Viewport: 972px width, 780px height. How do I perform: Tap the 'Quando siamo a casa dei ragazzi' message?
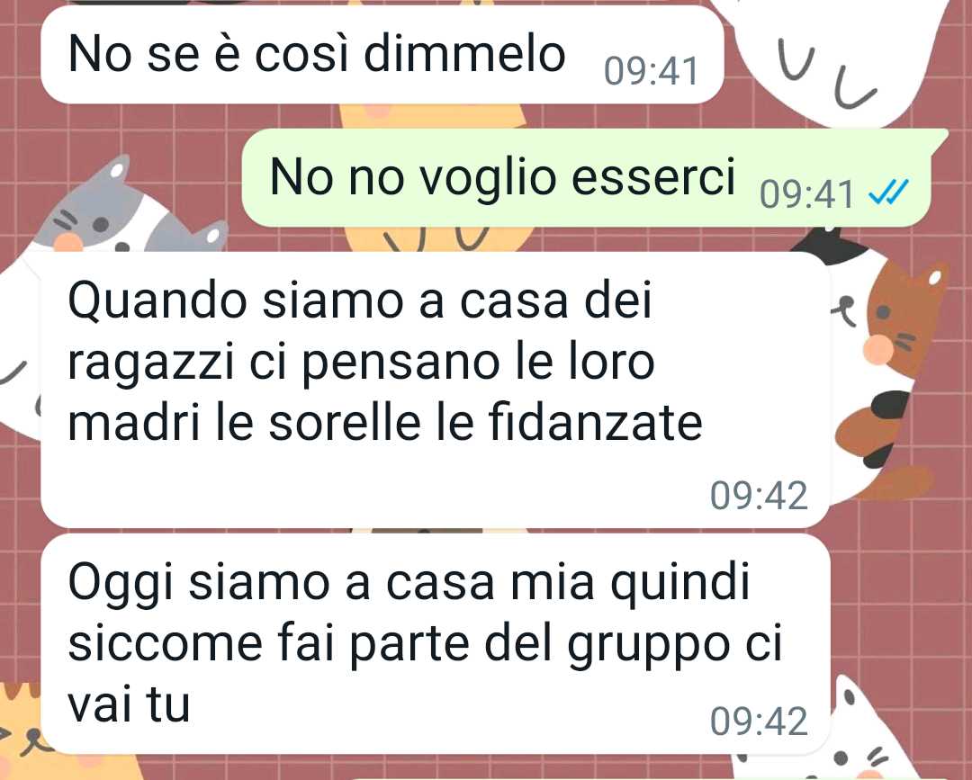click(436, 390)
